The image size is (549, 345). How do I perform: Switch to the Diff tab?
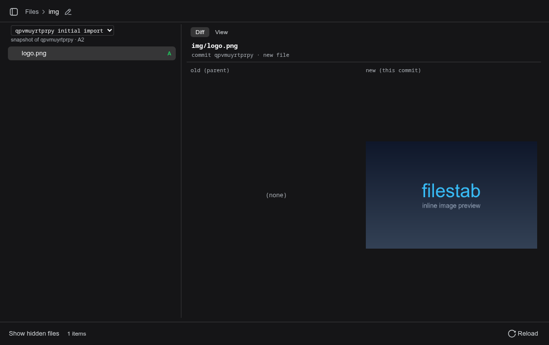point(199,32)
